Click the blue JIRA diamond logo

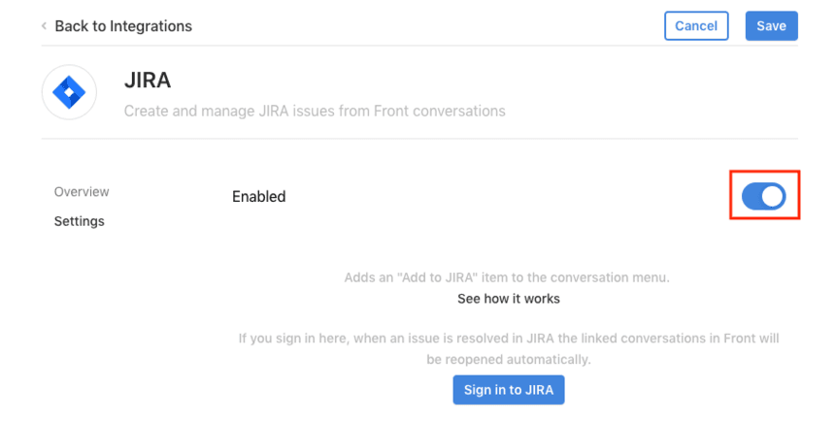(x=69, y=92)
